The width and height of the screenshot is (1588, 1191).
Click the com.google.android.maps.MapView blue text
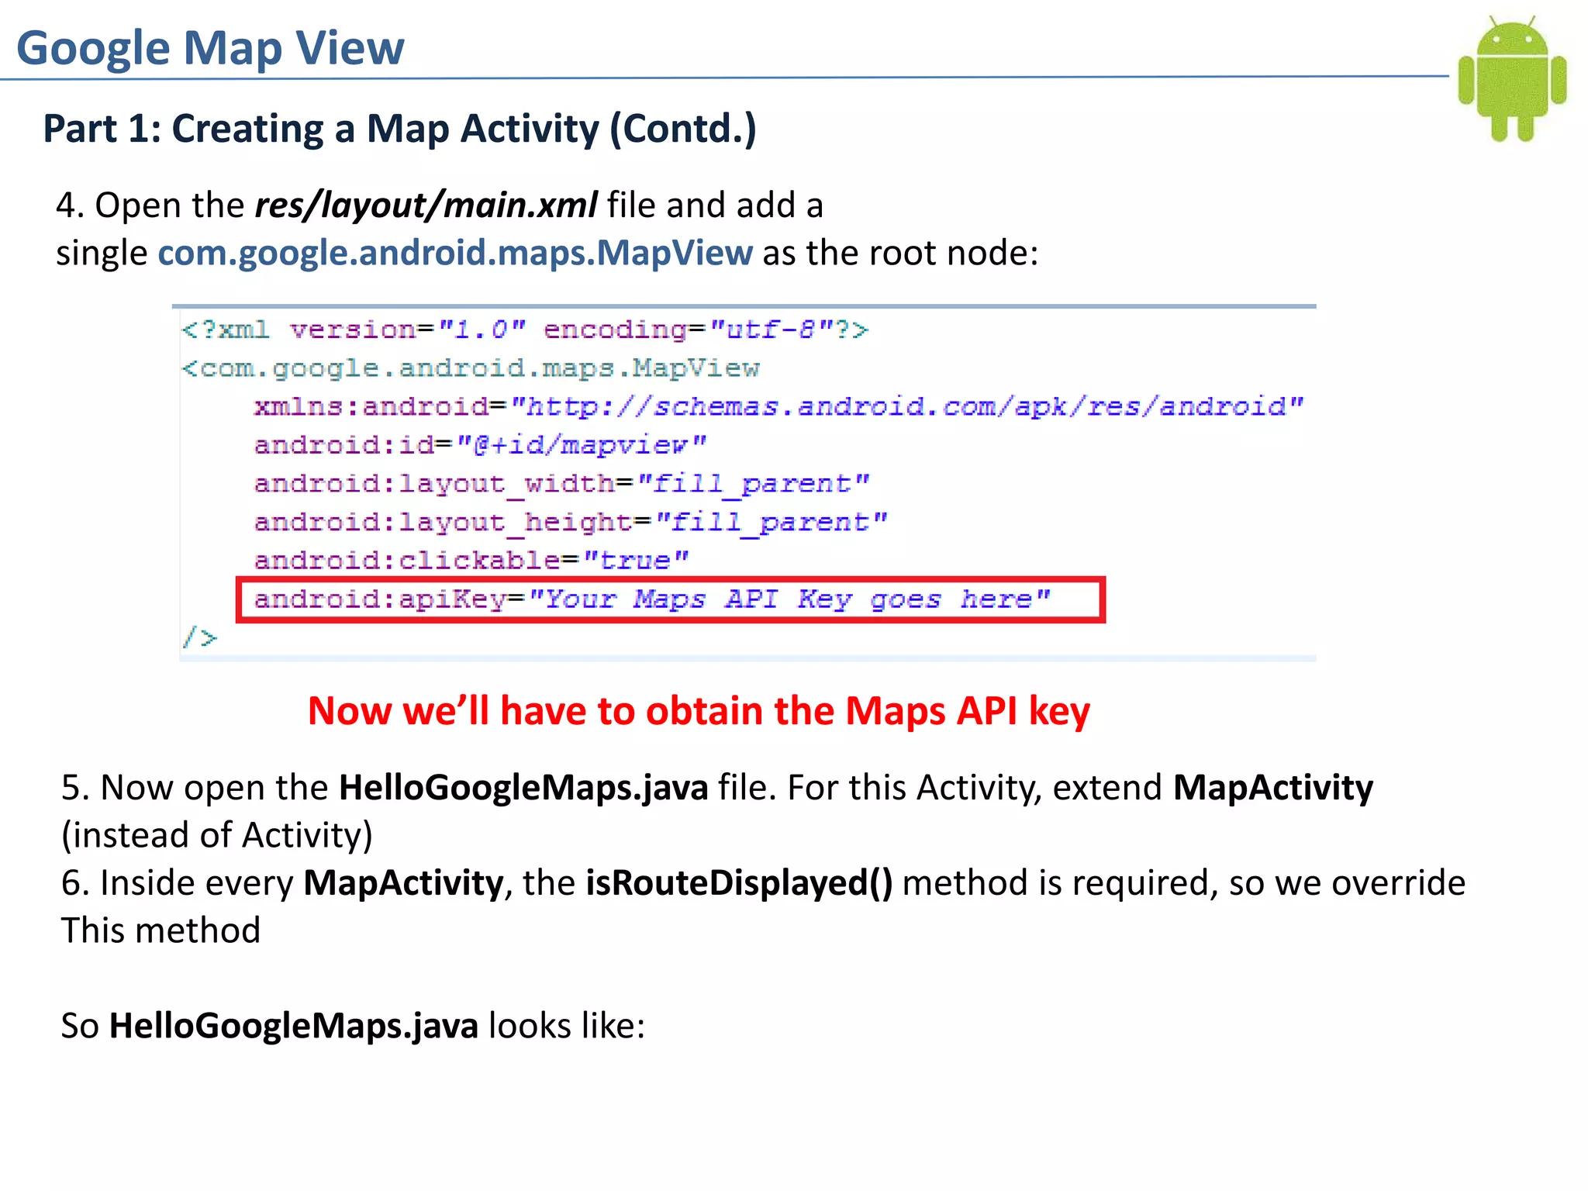click(x=455, y=253)
